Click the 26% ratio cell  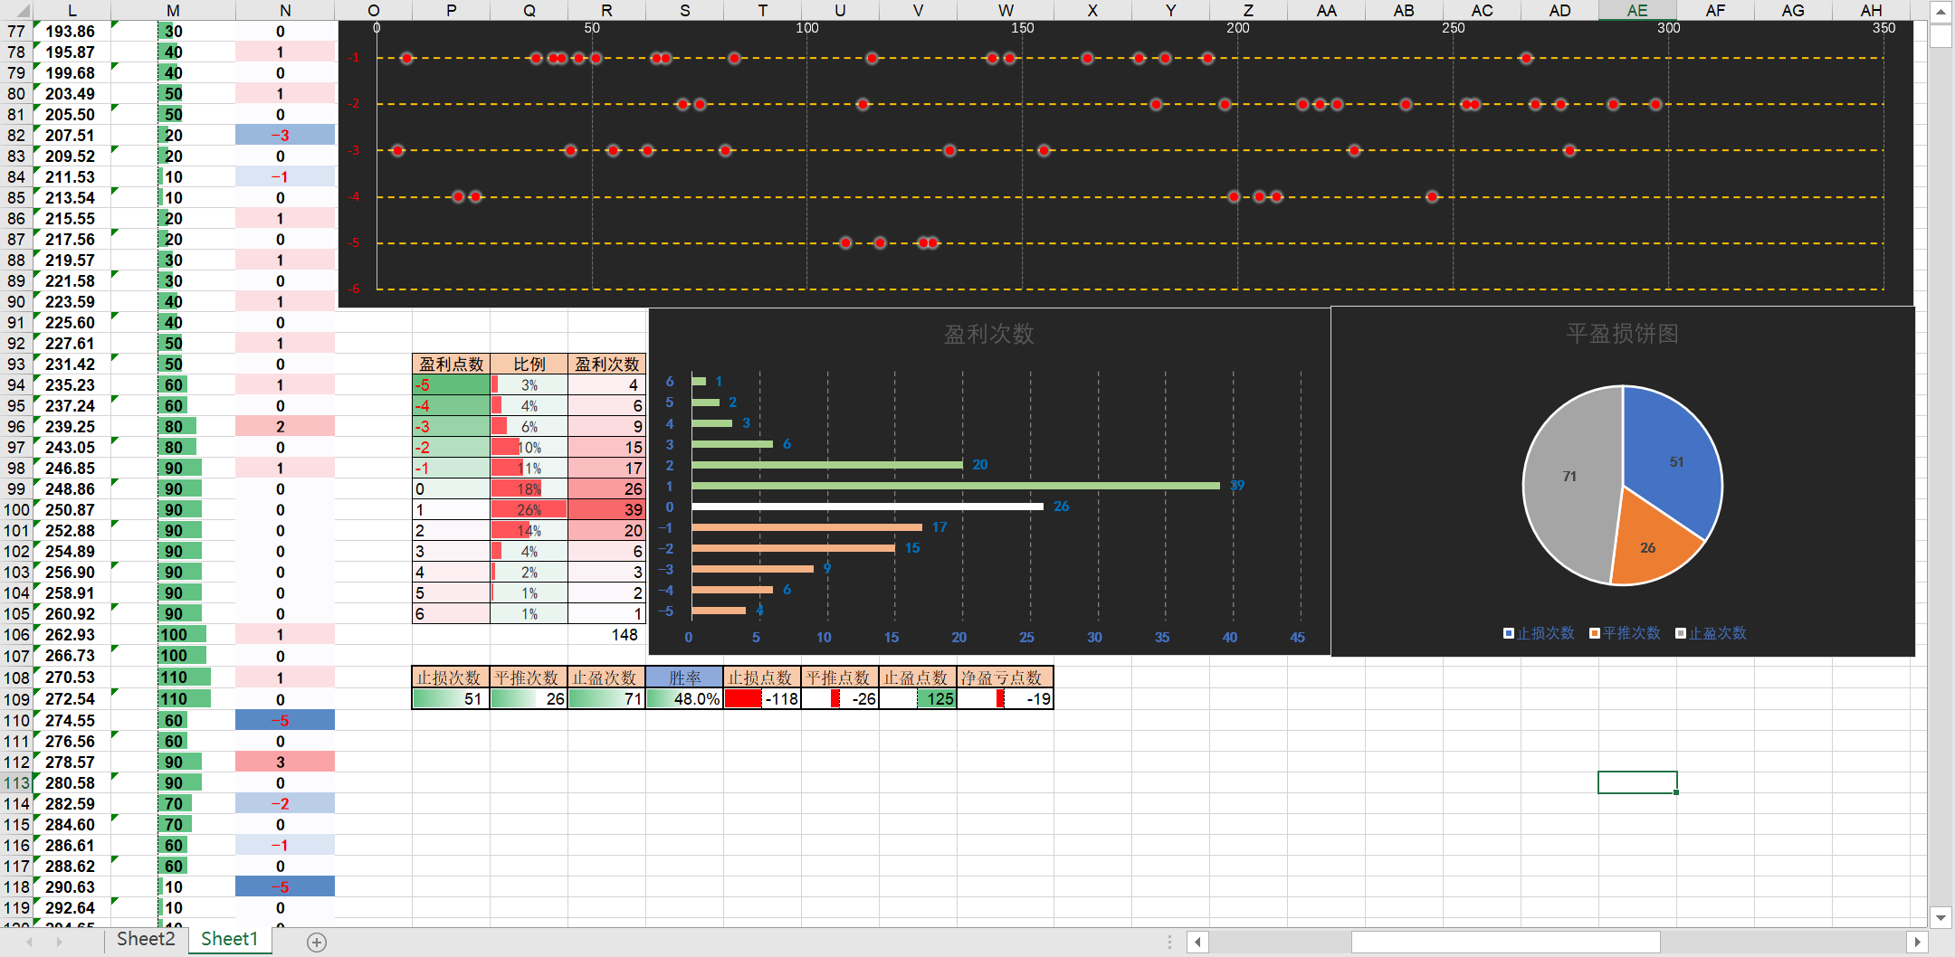click(x=529, y=509)
